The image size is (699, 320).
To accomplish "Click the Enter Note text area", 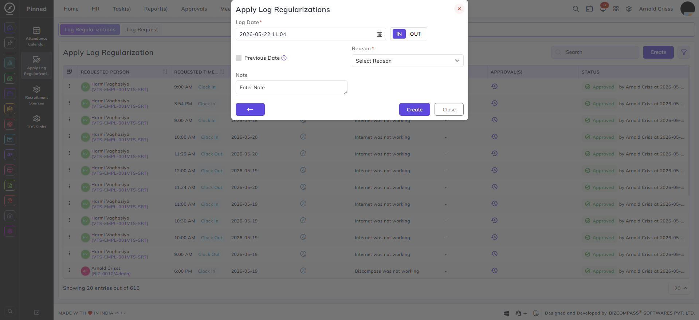I will 291,87.
